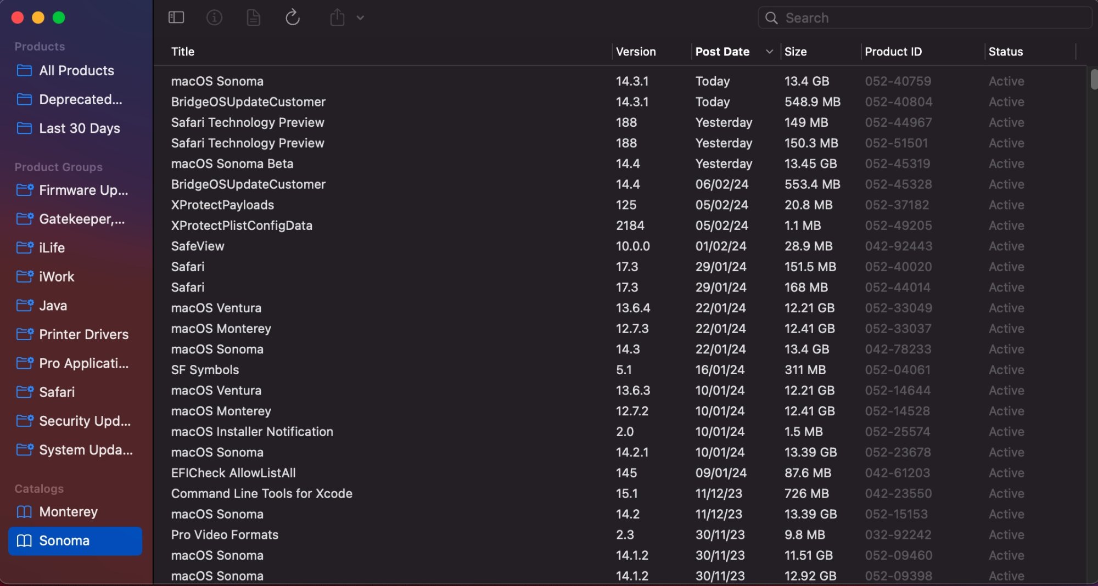
Task: Select the XProtectPlistConfigData row
Action: coord(619,226)
